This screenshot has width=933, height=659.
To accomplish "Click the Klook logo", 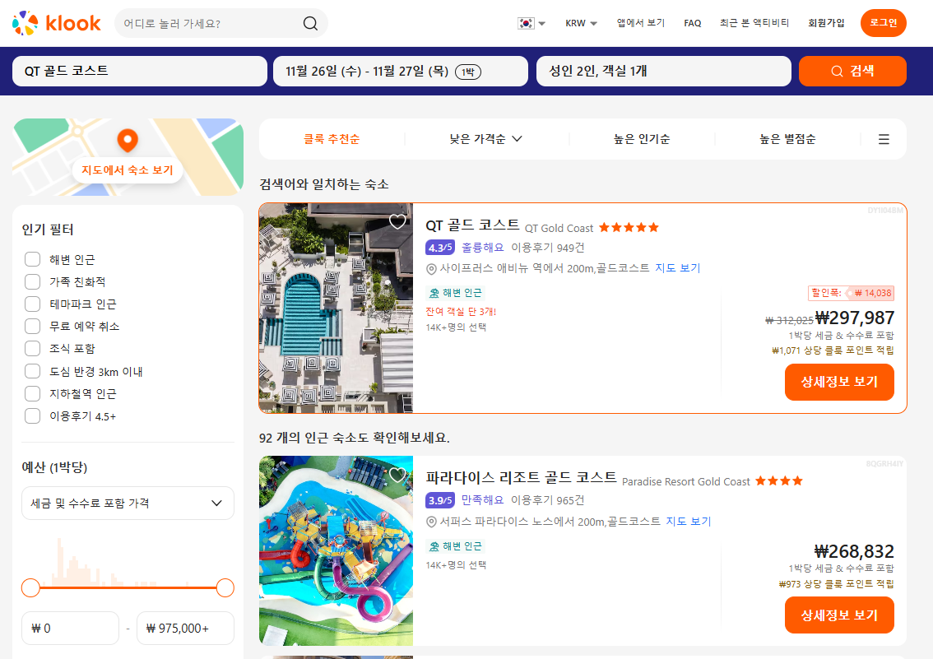I will pyautogui.click(x=57, y=23).
